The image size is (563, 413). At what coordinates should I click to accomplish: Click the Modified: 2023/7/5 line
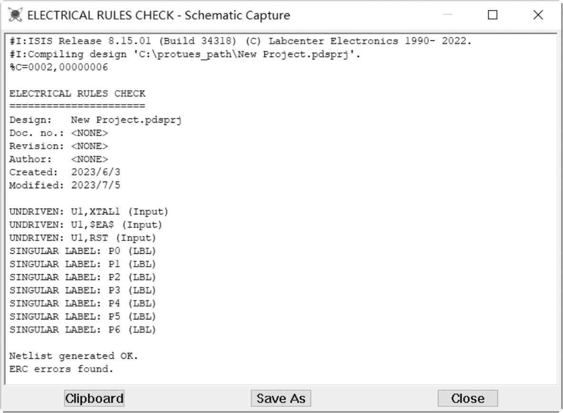(65, 185)
